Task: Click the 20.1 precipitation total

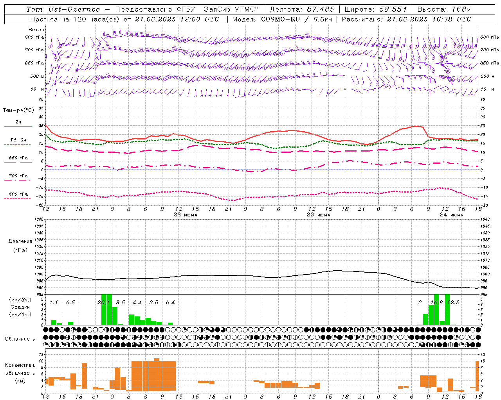Action: point(104,303)
